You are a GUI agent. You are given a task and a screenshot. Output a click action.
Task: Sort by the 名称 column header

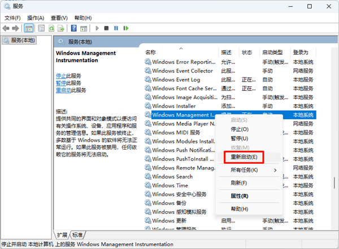click(181, 53)
